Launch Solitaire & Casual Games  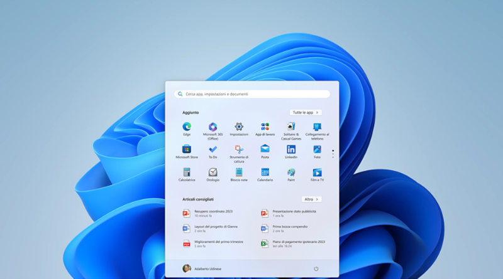[x=291, y=131]
